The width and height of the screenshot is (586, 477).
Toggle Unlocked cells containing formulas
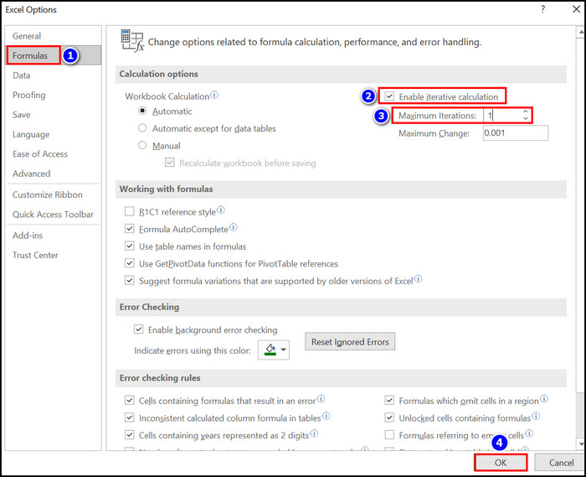[389, 417]
